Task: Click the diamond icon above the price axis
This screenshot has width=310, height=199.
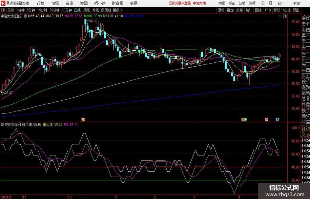Action: point(280,16)
